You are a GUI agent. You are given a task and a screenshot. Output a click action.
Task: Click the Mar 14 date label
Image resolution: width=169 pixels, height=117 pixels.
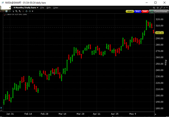pyautogui.click(x=62, y=114)
